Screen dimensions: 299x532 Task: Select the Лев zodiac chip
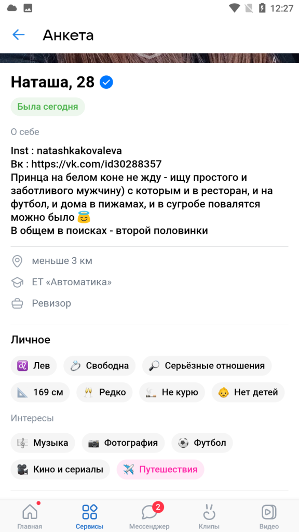coord(34,366)
